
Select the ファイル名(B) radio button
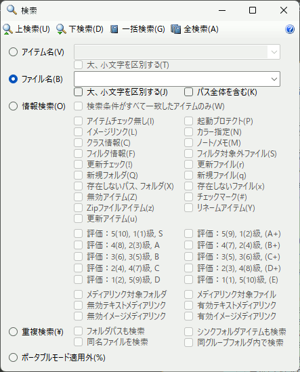(14, 79)
